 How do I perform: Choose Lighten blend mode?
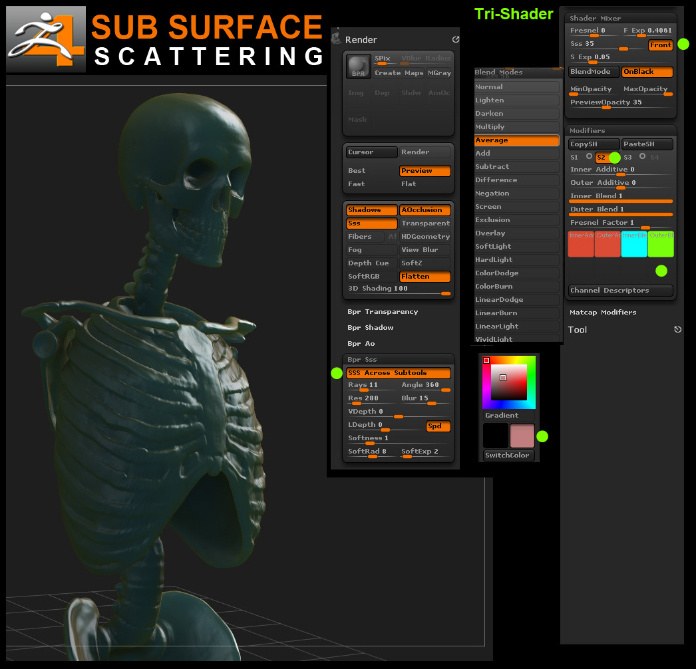point(516,100)
